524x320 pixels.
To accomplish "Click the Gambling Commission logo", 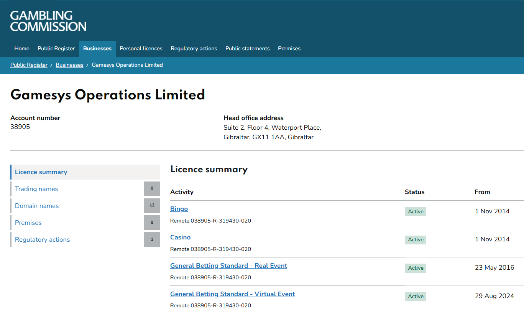I will 48,21.
